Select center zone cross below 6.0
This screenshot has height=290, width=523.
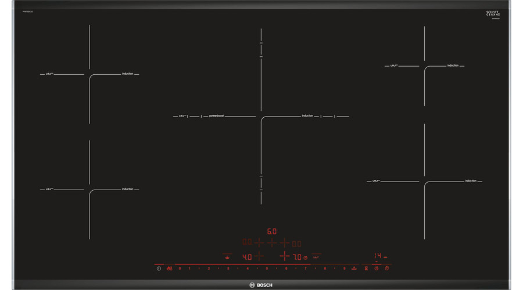coord(271,243)
